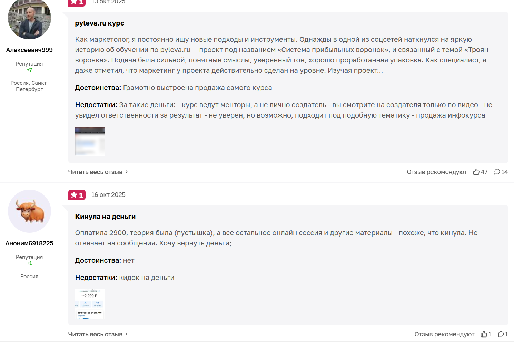Like the pyleva.ru review with thumbs-up
Screen dimensions: 514x342
coord(476,172)
